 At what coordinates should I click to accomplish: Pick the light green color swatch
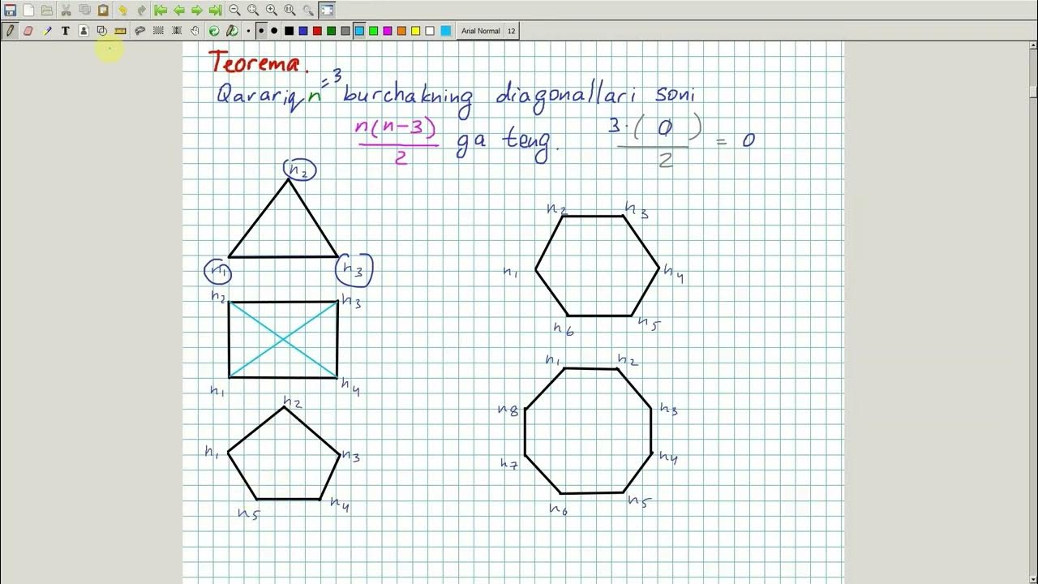tap(373, 31)
